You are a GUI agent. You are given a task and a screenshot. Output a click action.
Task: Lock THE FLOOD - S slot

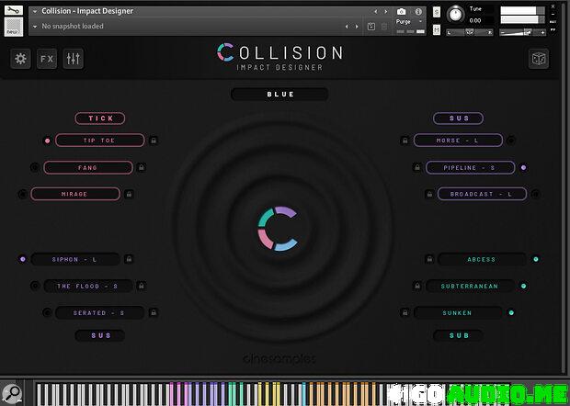pos(142,286)
